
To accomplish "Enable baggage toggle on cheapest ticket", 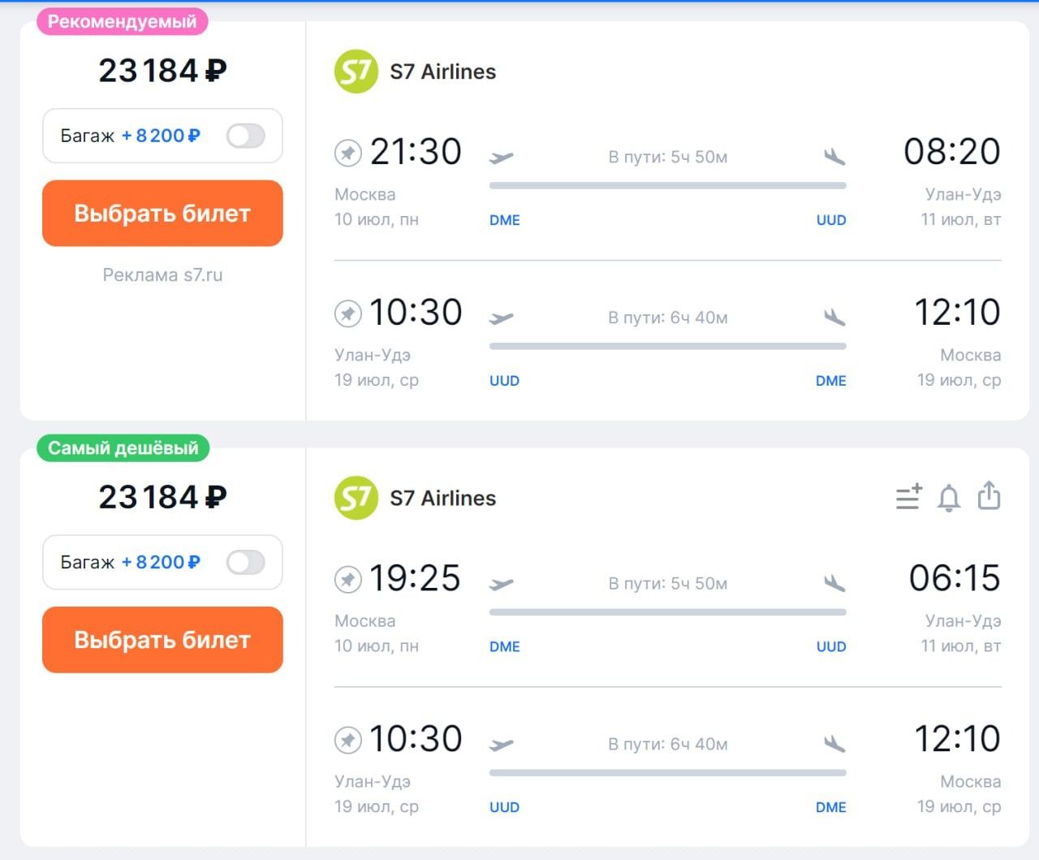I will tap(245, 562).
